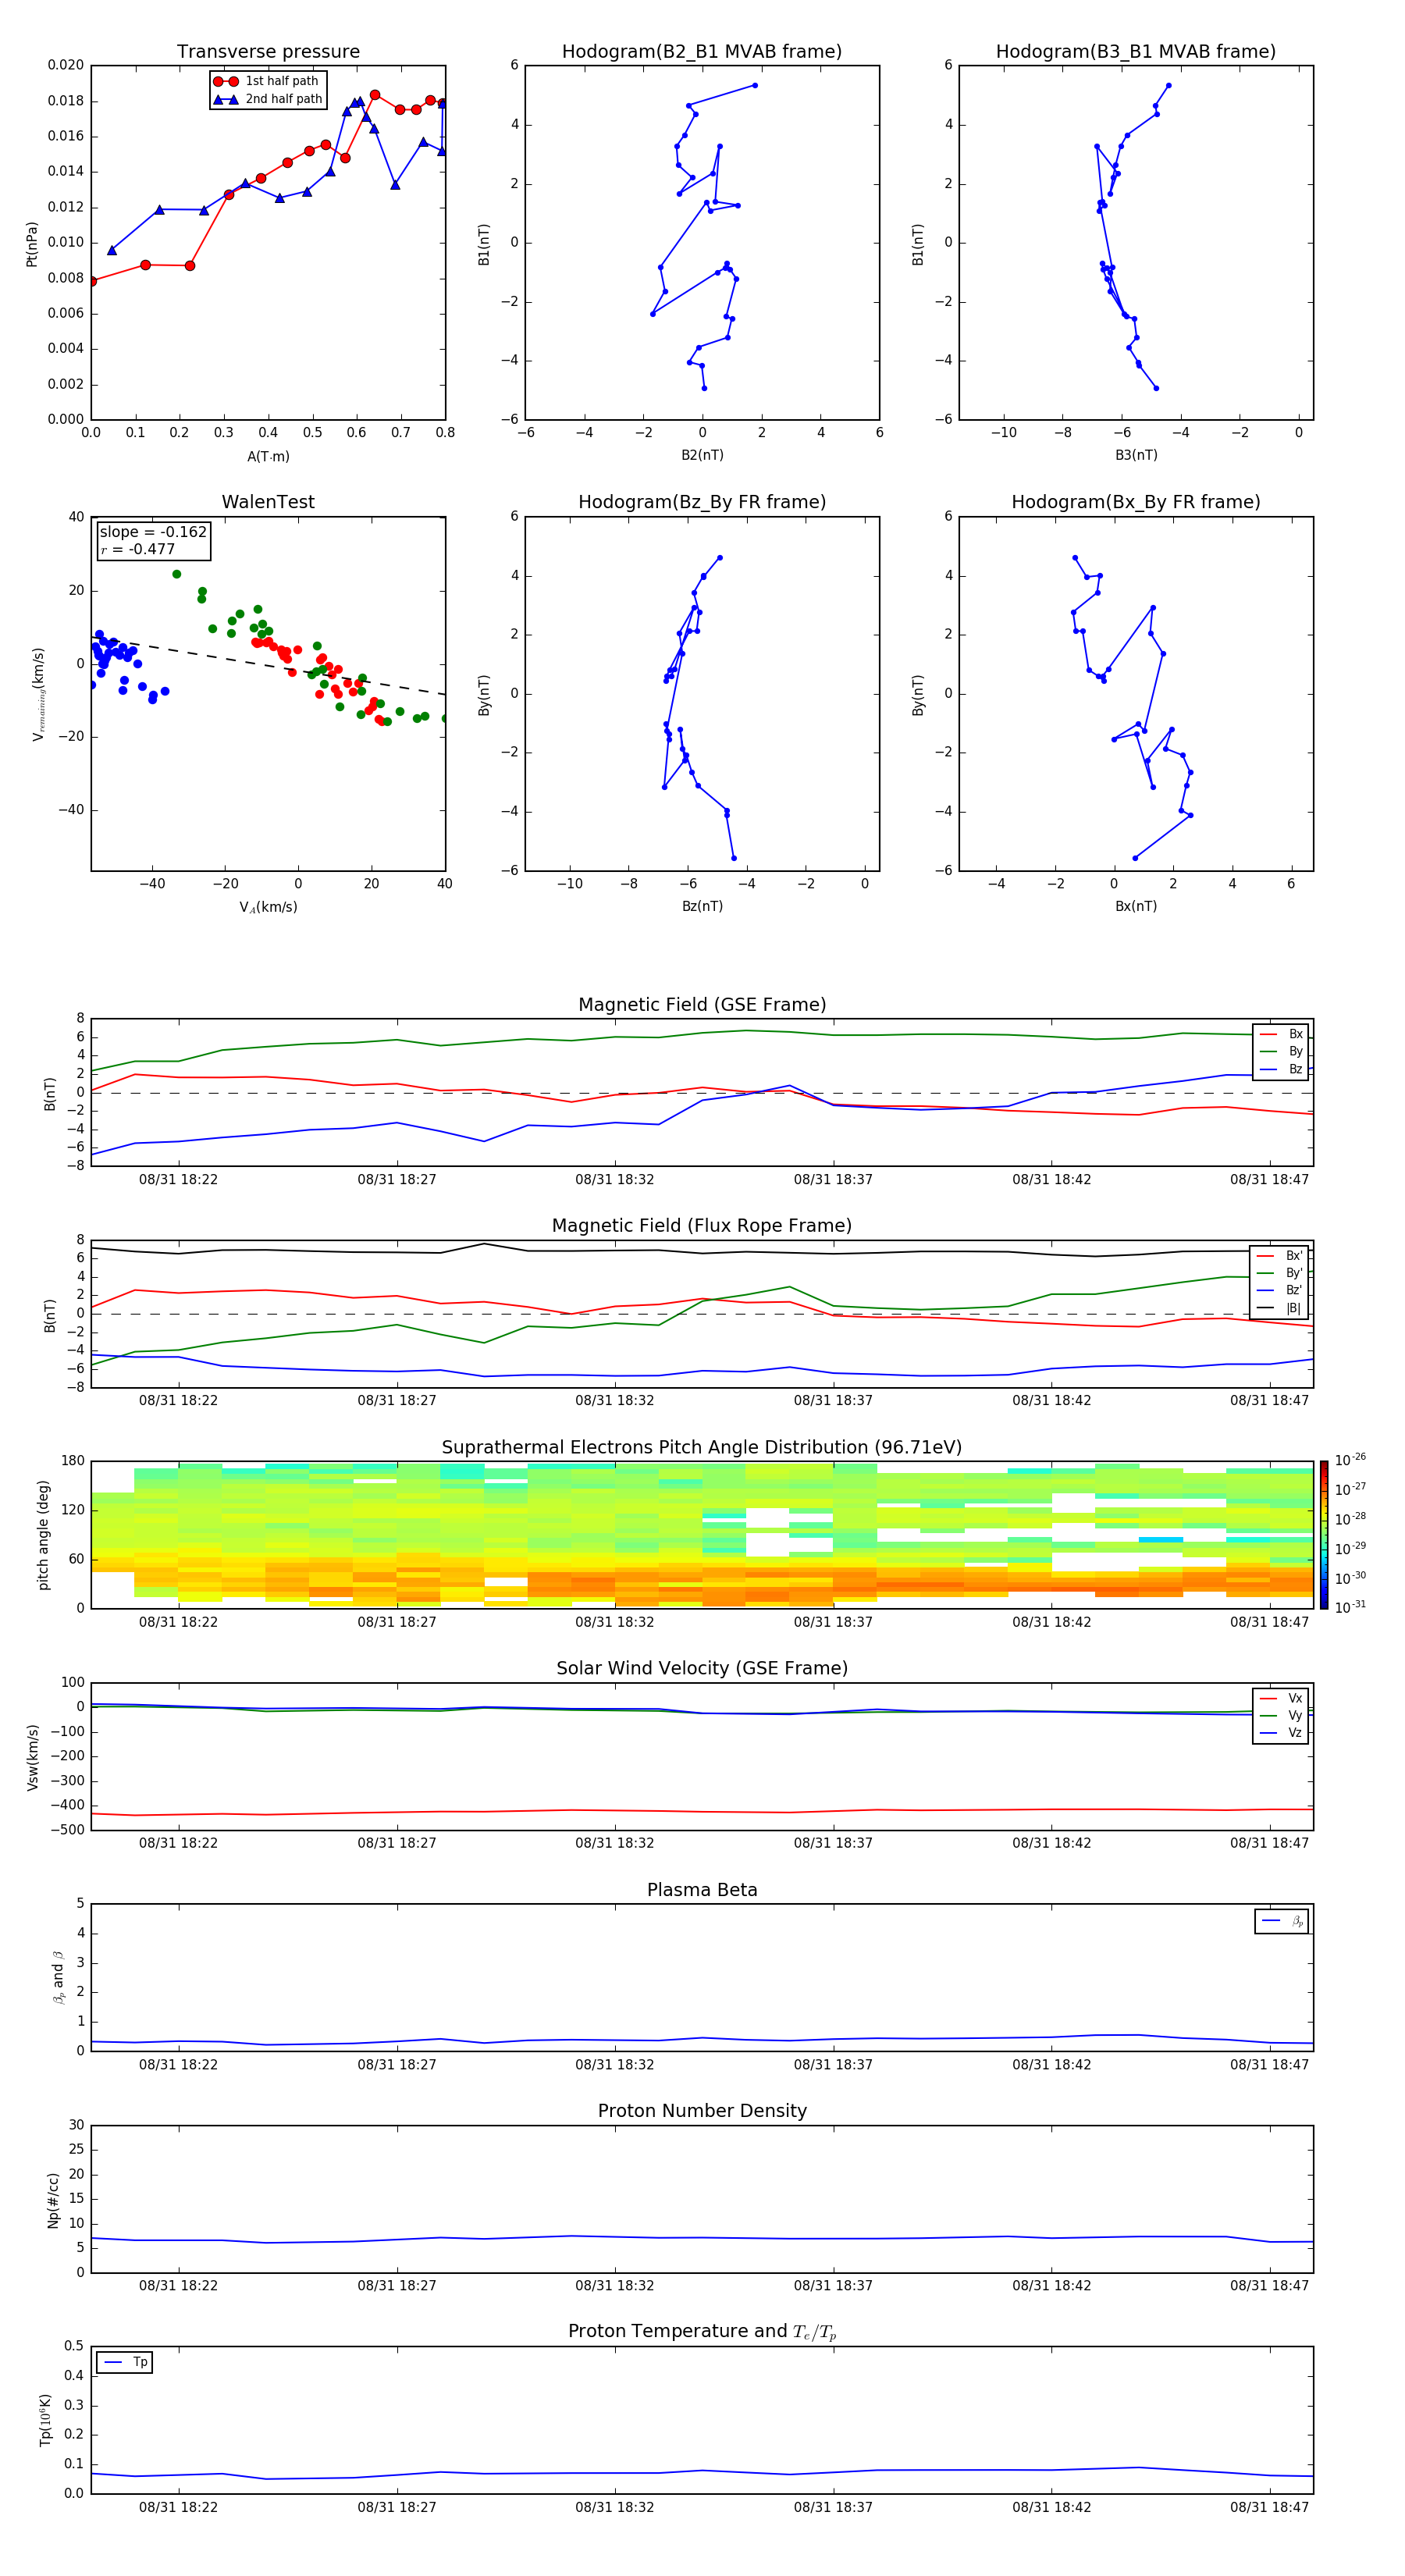Click the pitch angle colorbar scale
Image resolution: width=1405 pixels, height=2576 pixels.
pos(1323,1535)
